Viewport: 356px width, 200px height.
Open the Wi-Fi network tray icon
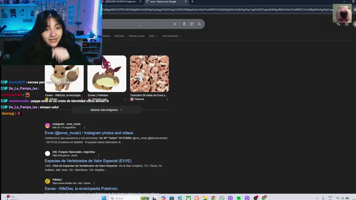click(x=337, y=198)
